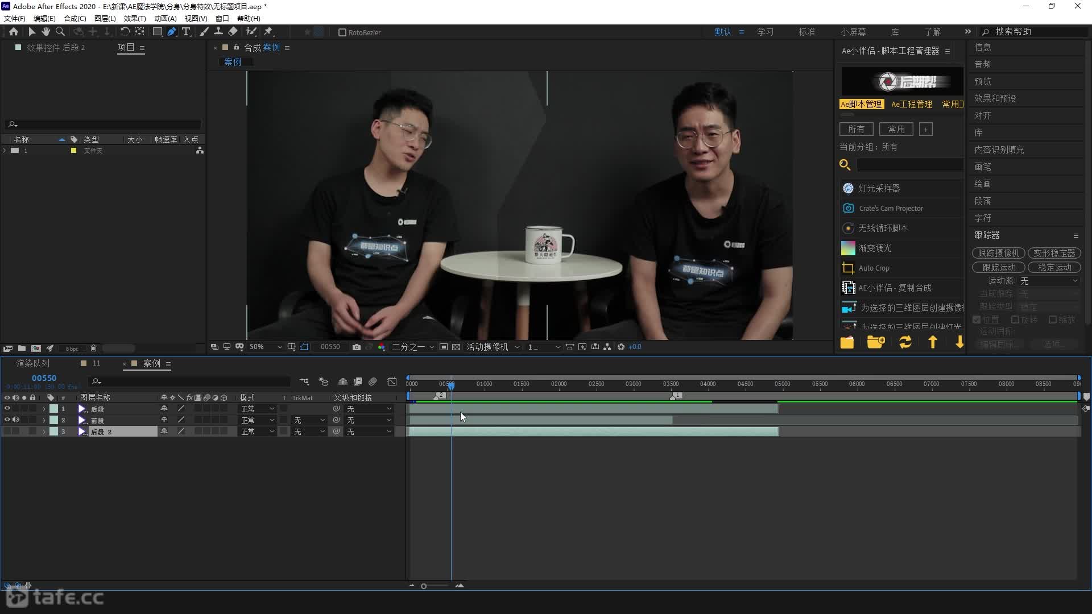Image resolution: width=1092 pixels, height=614 pixels.
Task: Open the Graph Editor in timeline
Action: point(392,381)
